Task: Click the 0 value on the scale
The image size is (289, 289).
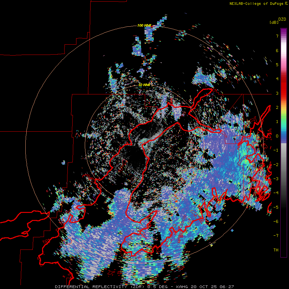Action: coord(277,136)
